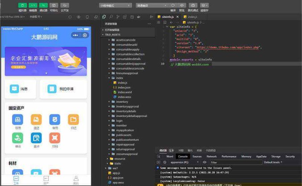
Task: Open the Explorer files icon
Action: tap(104, 17)
